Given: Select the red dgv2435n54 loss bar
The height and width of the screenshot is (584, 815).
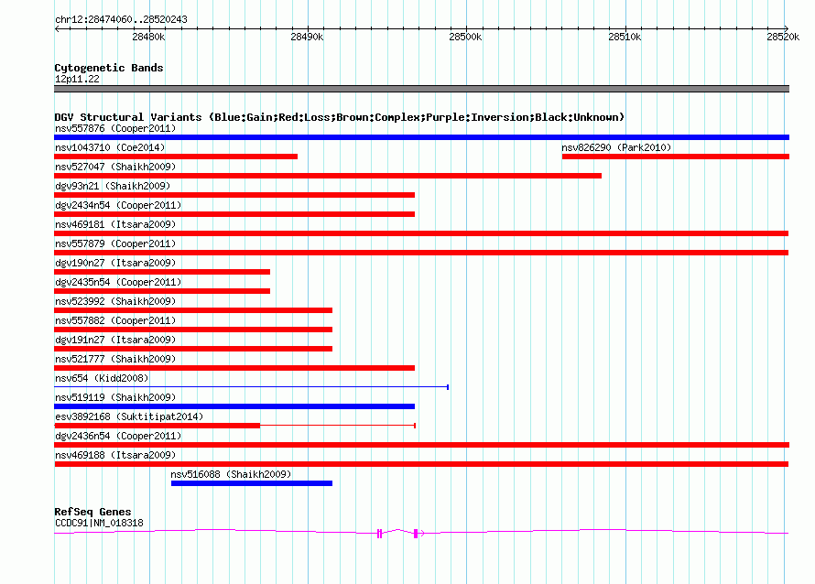Looking at the screenshot, I should [162, 291].
